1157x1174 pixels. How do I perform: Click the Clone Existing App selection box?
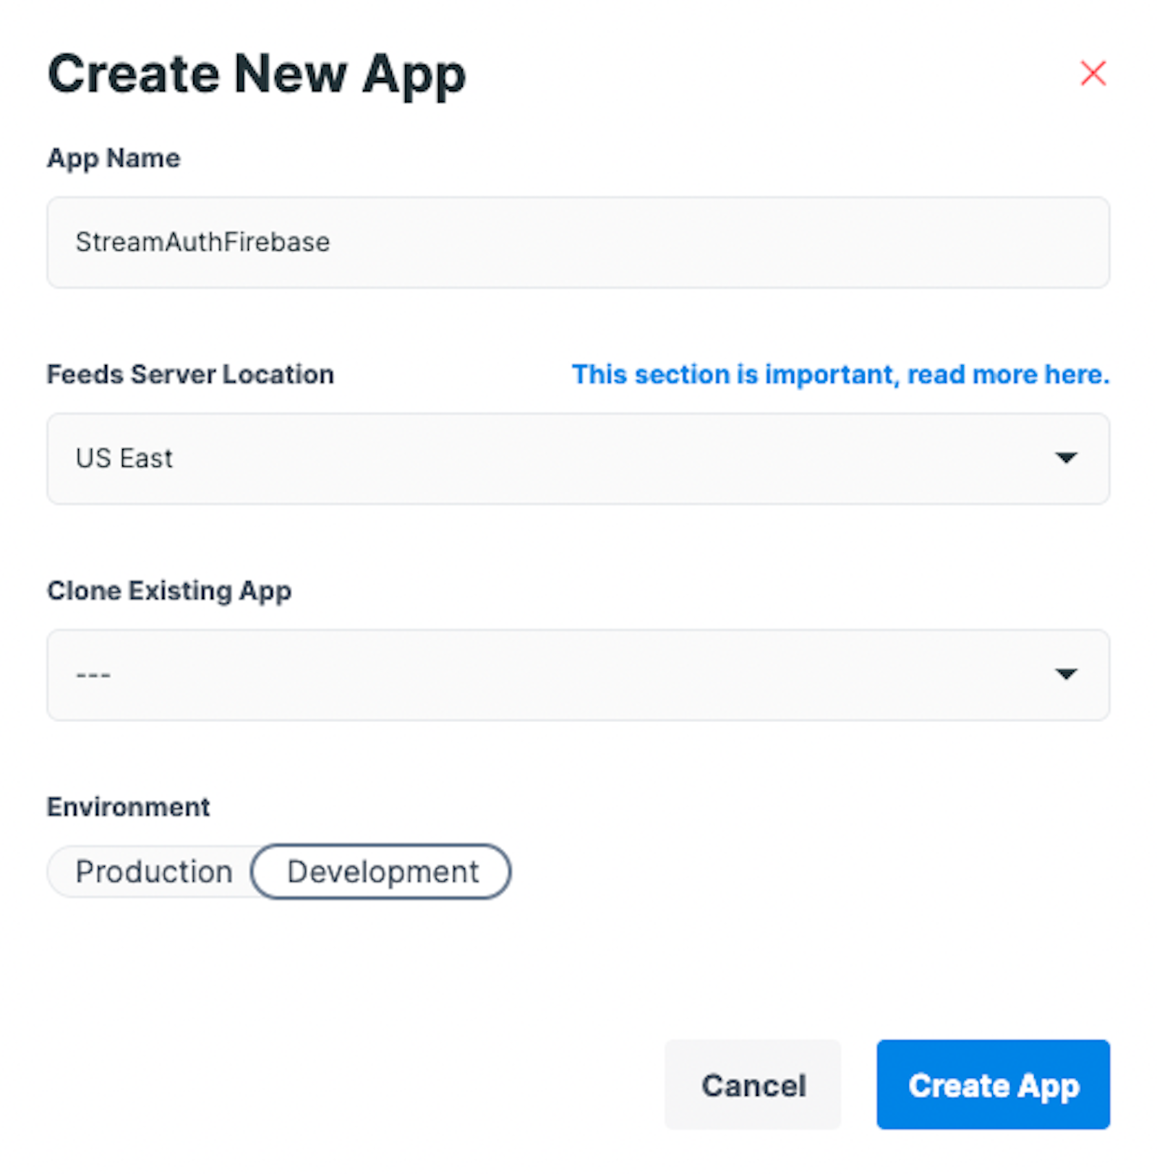pyautogui.click(x=578, y=674)
